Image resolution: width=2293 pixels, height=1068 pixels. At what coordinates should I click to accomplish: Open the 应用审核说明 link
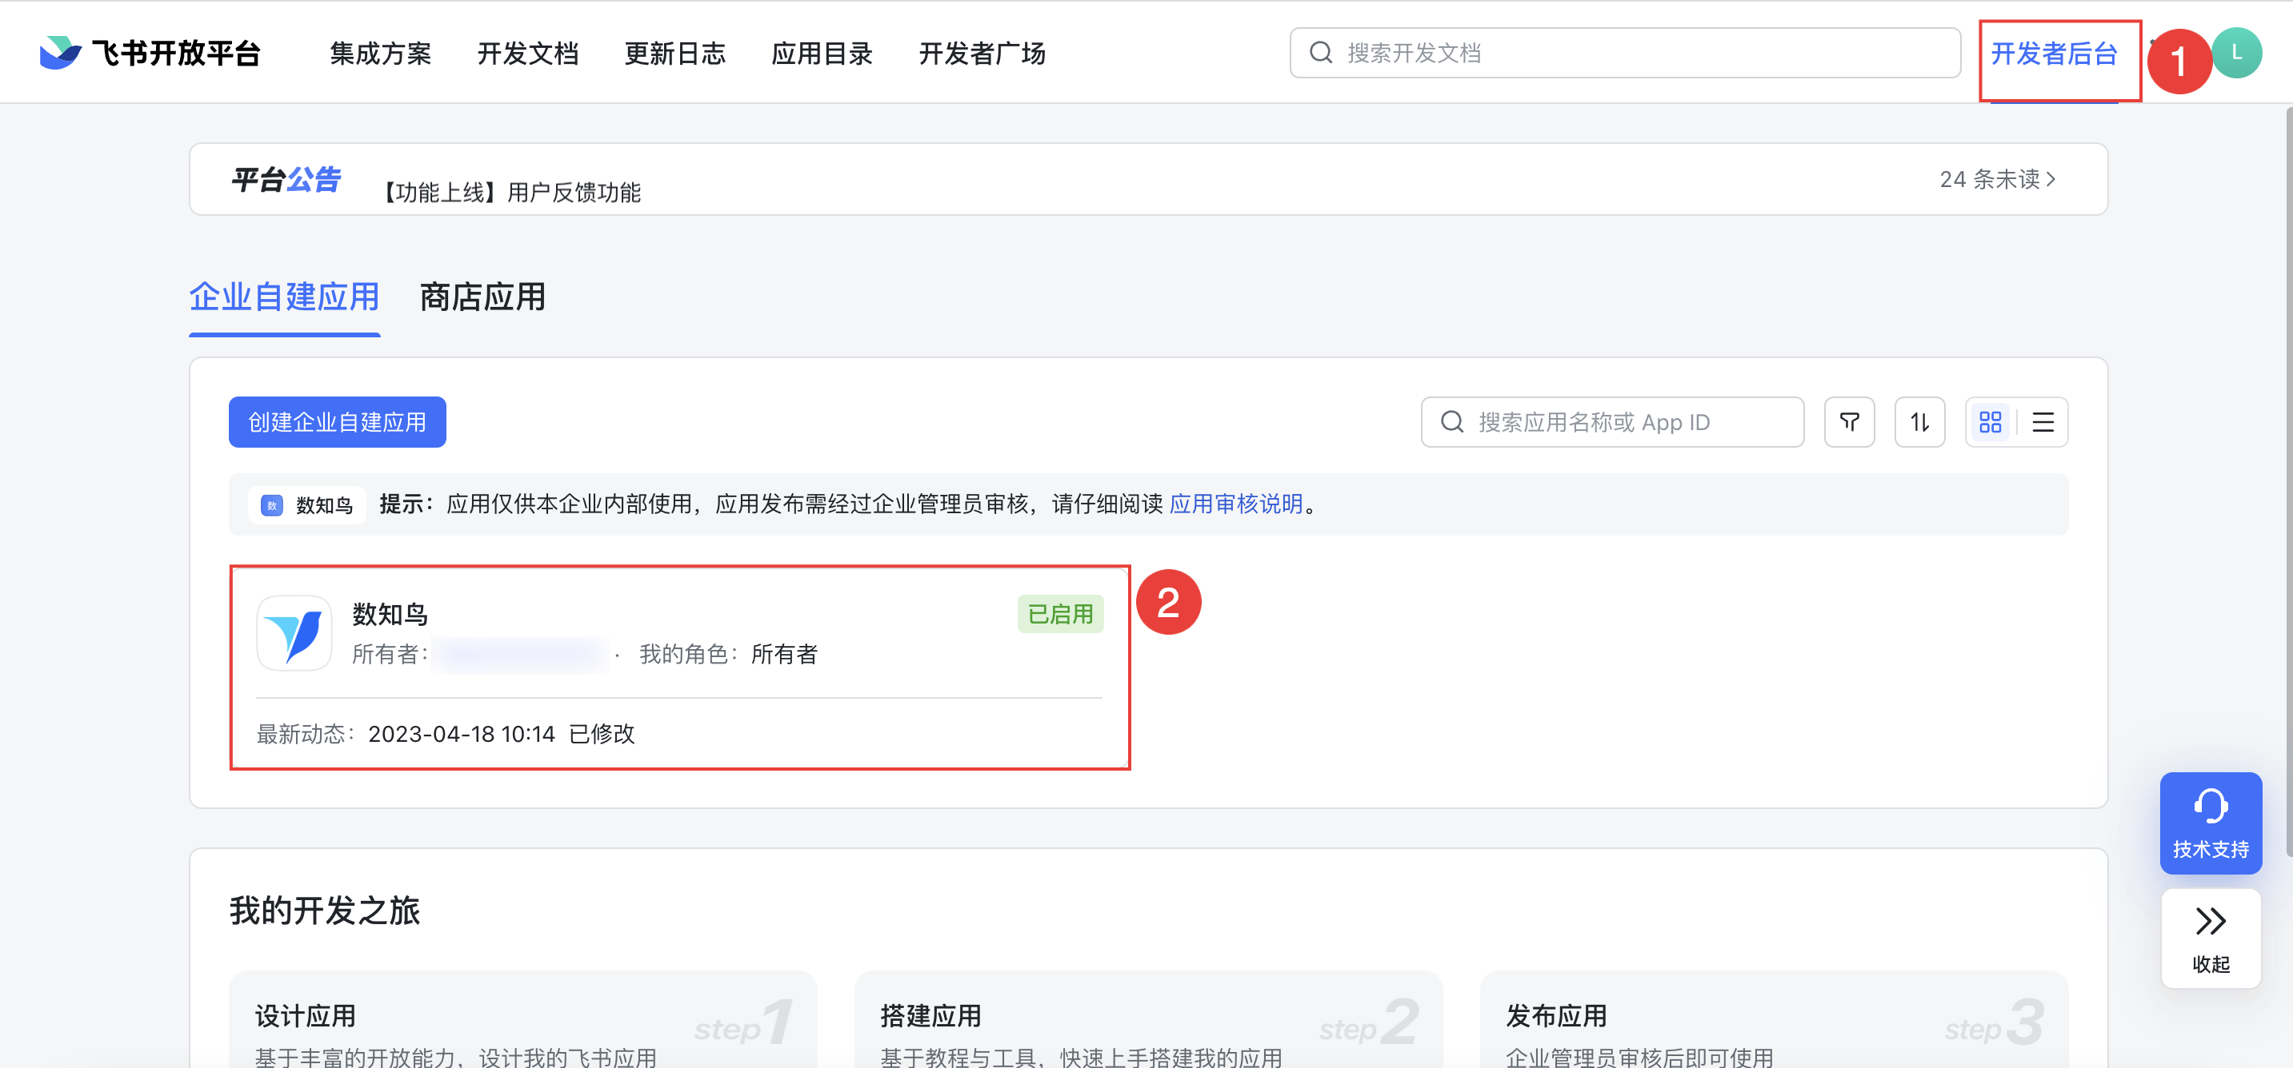[x=1235, y=504]
